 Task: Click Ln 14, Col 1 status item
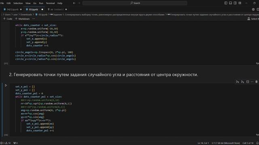click(203, 143)
